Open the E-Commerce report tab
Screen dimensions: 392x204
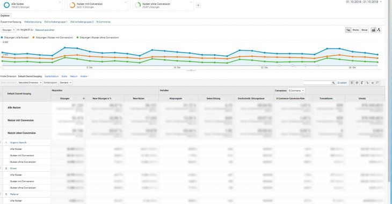coord(103,22)
